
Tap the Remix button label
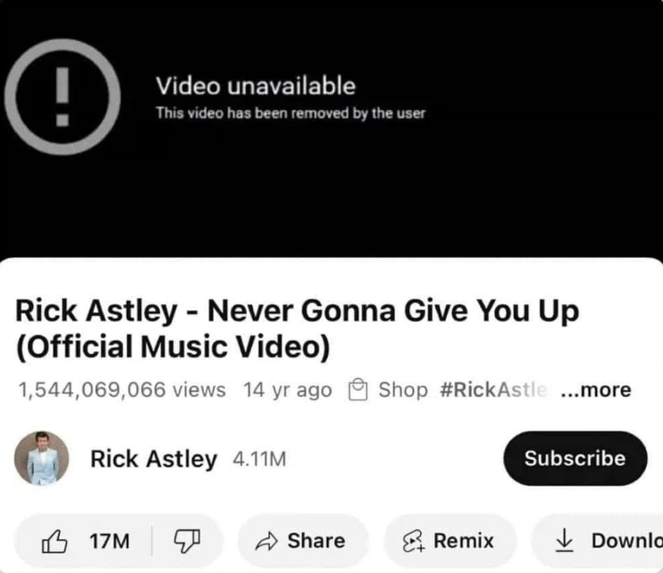[x=463, y=541]
